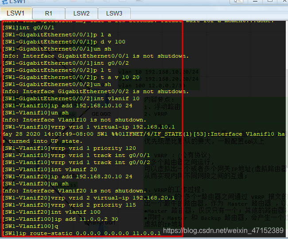Click the terminal line '[SW1]int g0/0/1'
Screen dimensions: 288x239
coord(28,28)
